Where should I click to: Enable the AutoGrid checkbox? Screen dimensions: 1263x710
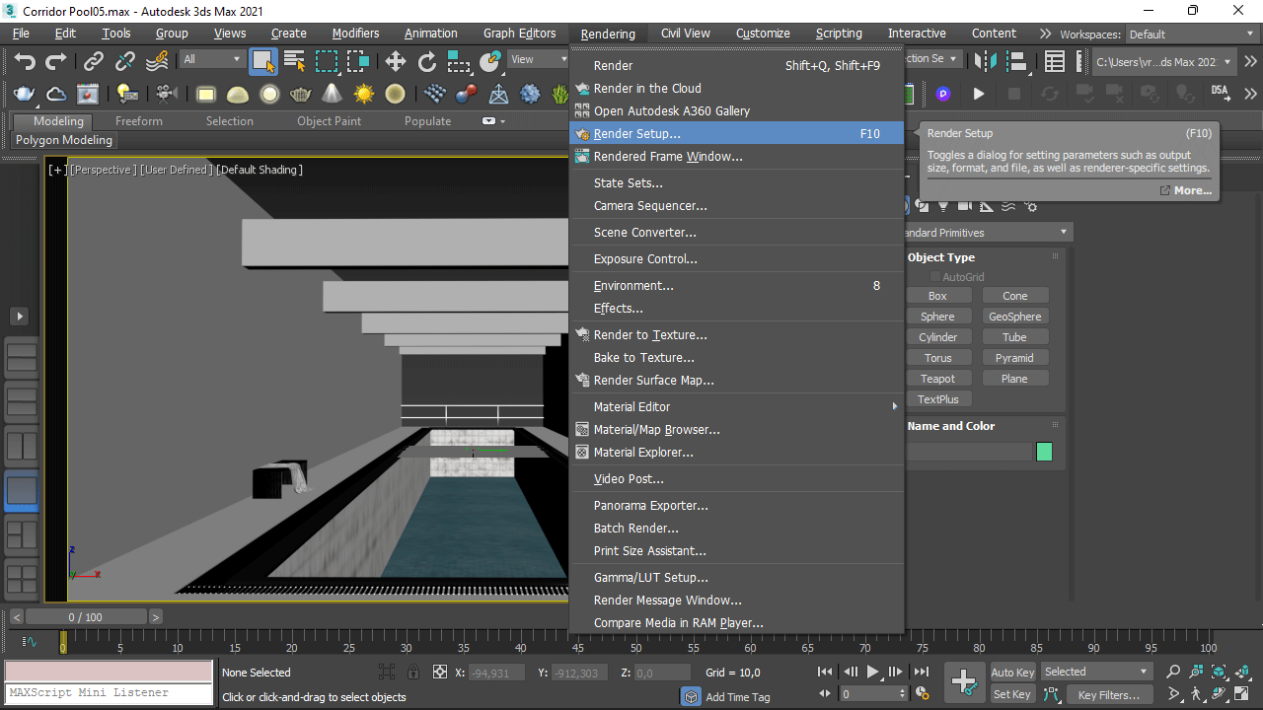(934, 276)
